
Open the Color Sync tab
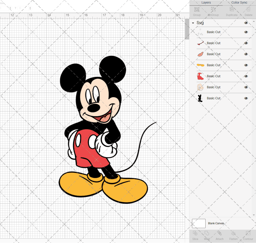point(239,3)
